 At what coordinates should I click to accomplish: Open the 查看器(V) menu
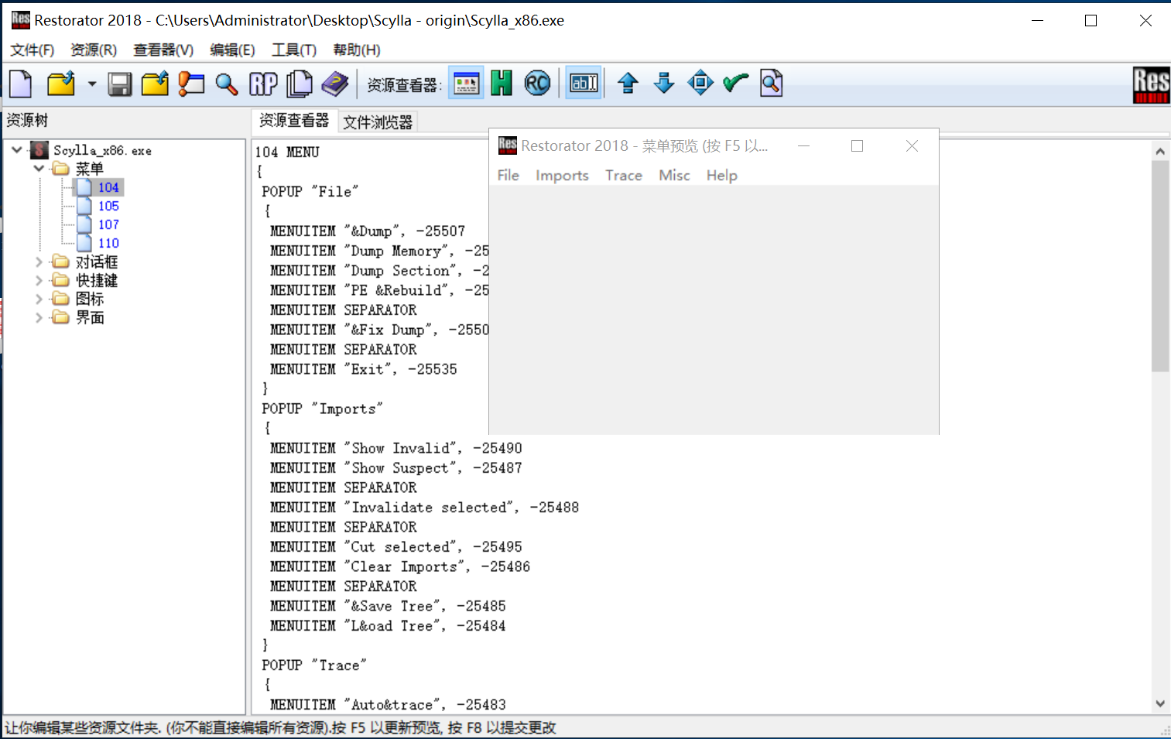tap(163, 50)
